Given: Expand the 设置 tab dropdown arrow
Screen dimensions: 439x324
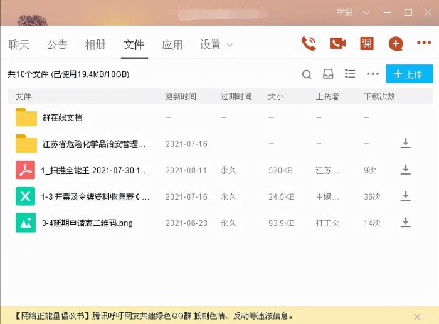Looking at the screenshot, I should [x=230, y=45].
